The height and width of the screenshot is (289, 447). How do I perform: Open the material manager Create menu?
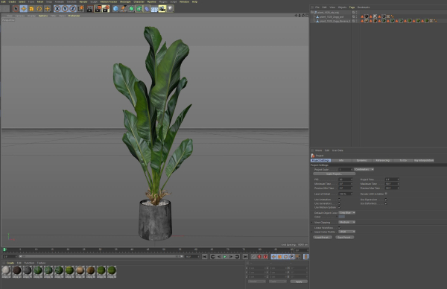[10, 263]
